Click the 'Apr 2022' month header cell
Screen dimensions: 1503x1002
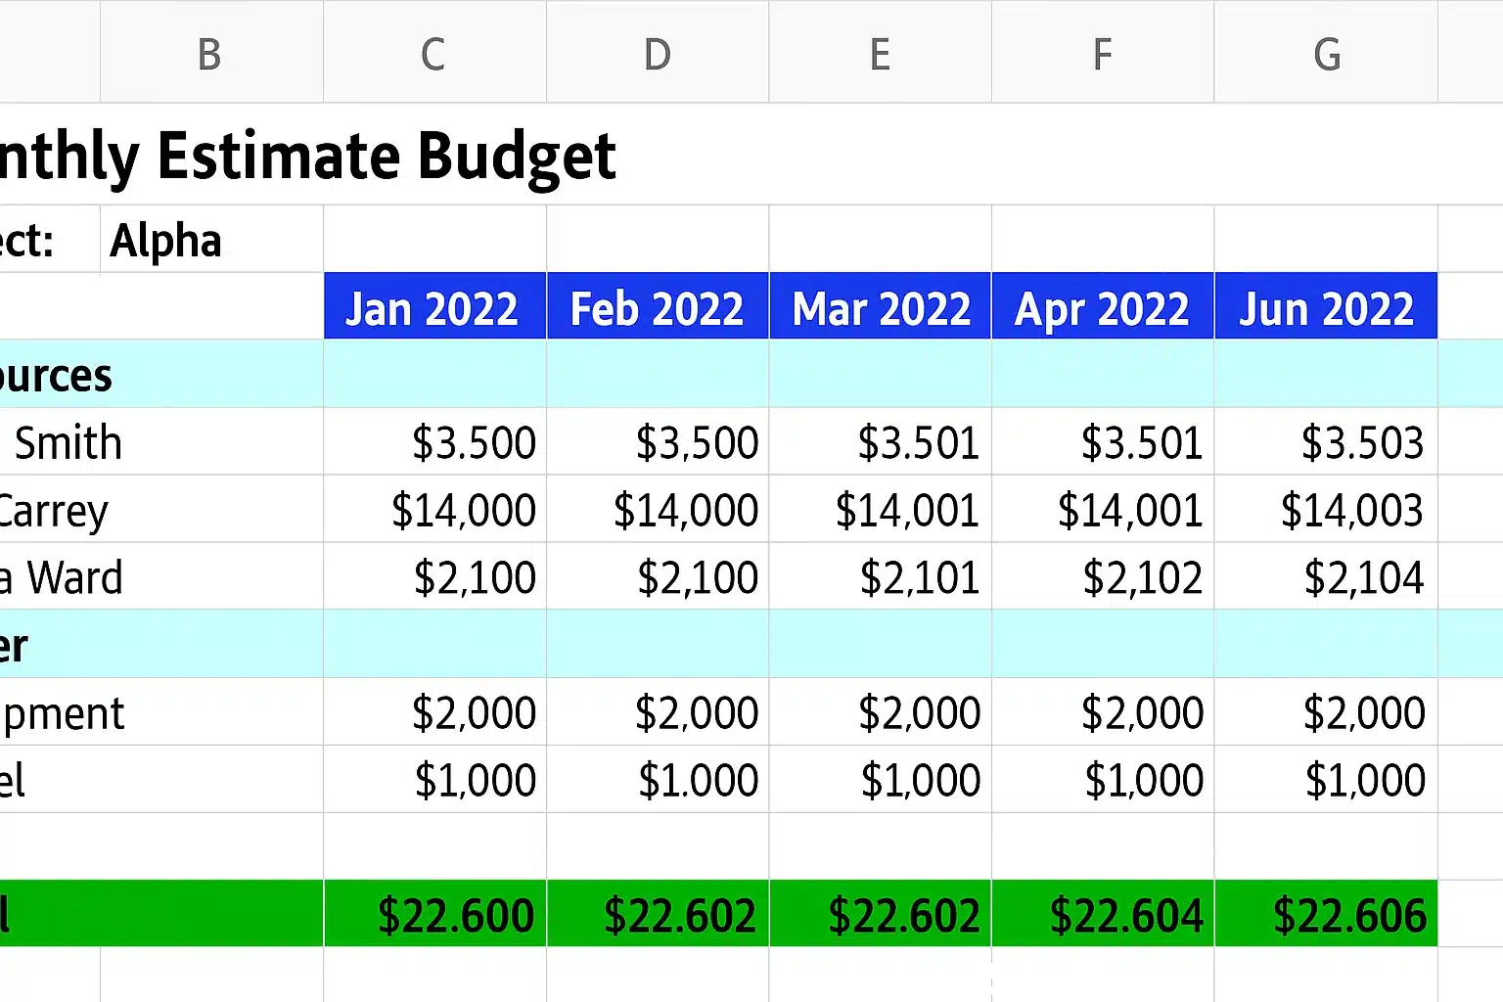[1103, 306]
